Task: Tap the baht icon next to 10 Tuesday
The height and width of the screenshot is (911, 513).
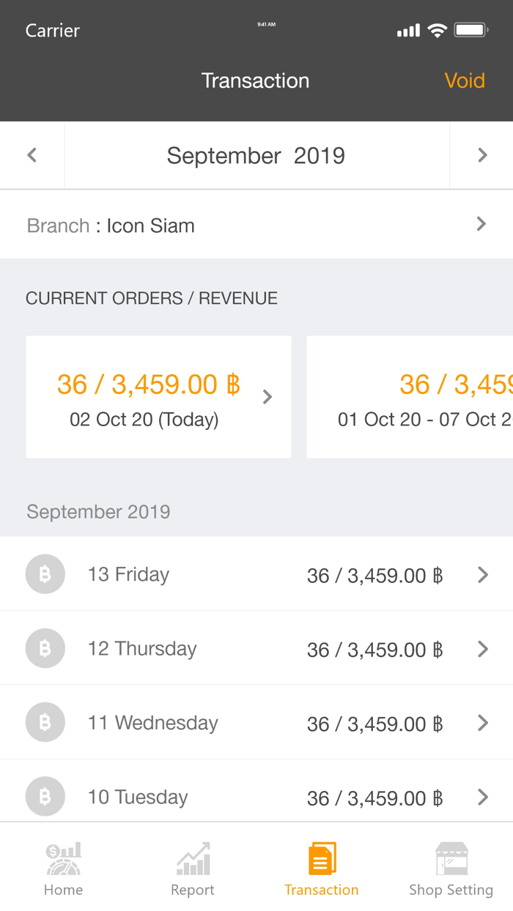Action: 45,796
